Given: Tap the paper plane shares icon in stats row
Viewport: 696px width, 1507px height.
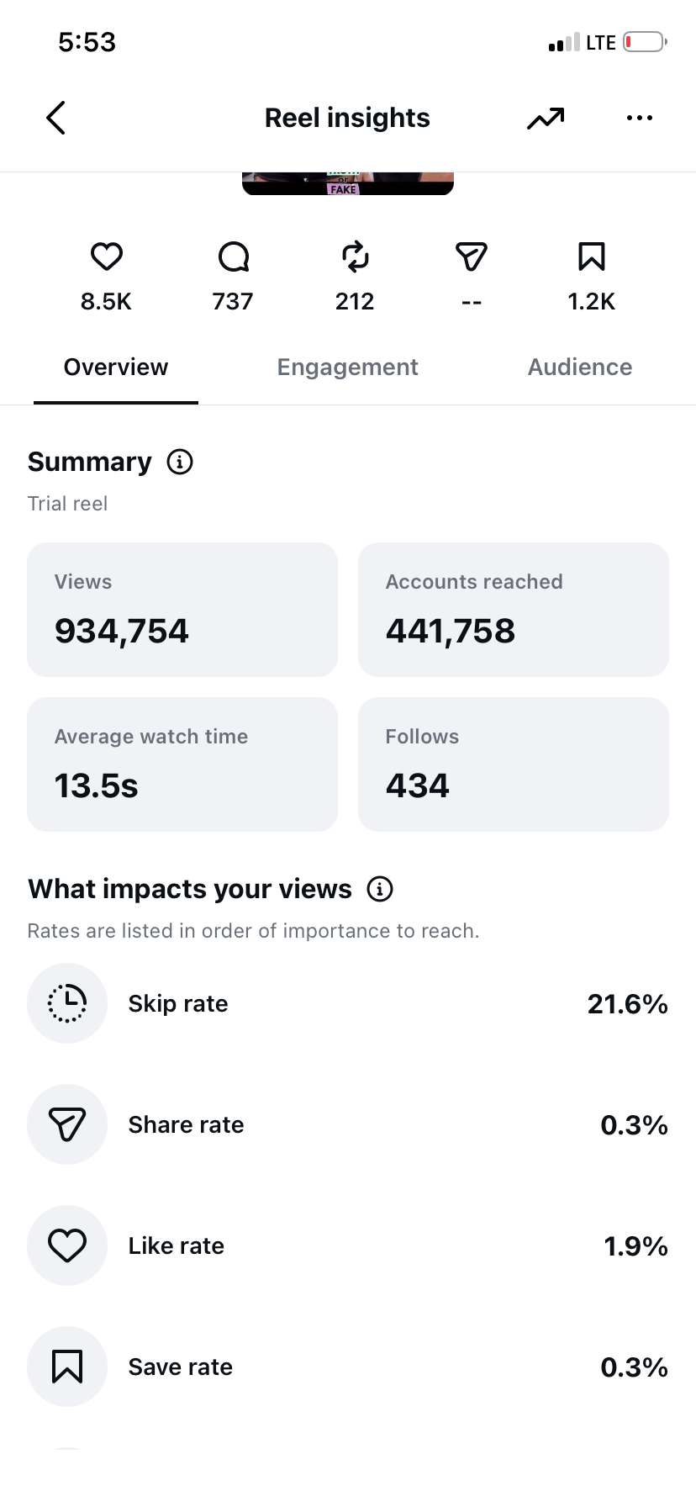Looking at the screenshot, I should pos(472,256).
